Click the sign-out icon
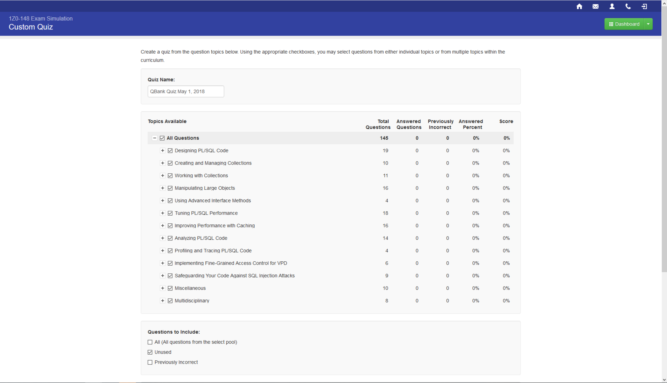Image resolution: width=667 pixels, height=383 pixels. pos(644,6)
